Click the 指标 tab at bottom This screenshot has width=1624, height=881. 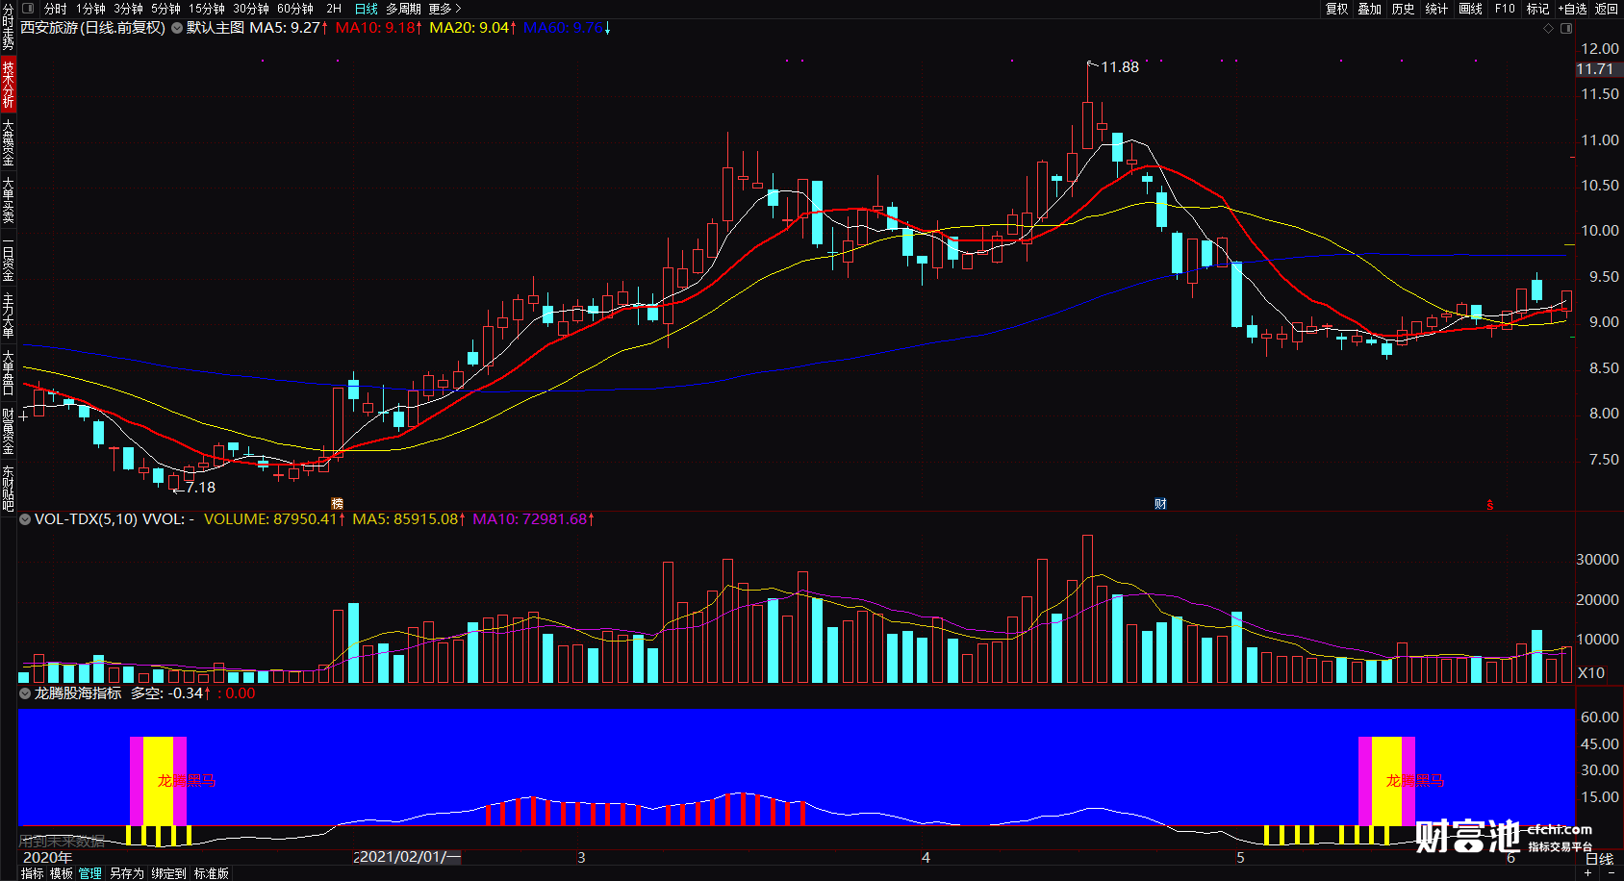click(32, 873)
